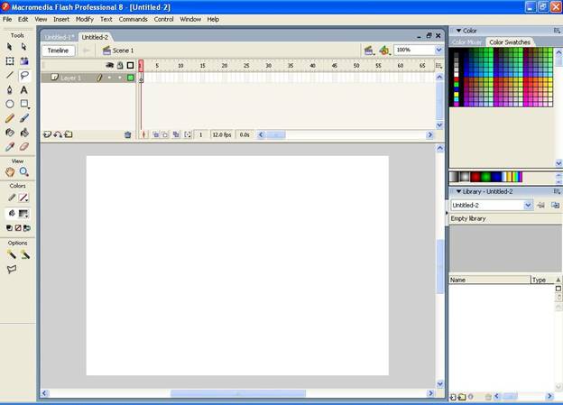
Task: Select the Text tool
Action: 24,90
